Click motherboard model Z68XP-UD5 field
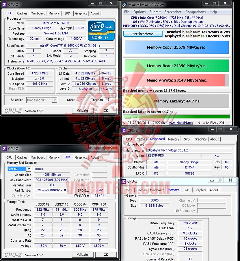Viewport: 240px width, 261px height. click(x=174, y=156)
